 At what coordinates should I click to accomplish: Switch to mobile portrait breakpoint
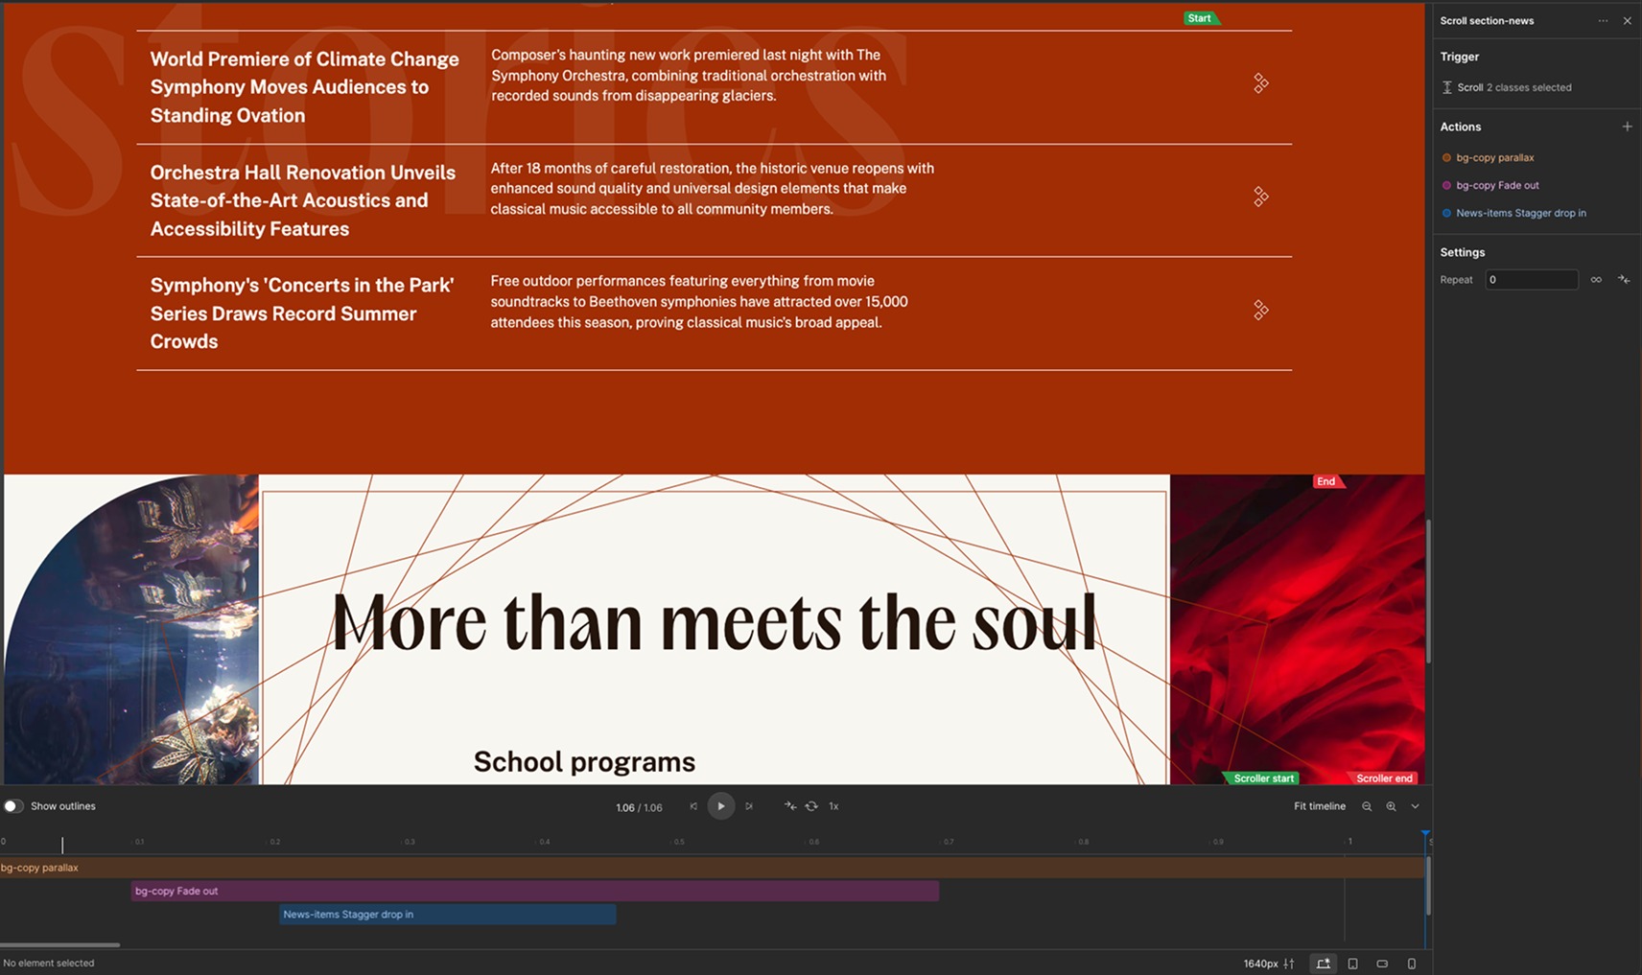[1411, 963]
